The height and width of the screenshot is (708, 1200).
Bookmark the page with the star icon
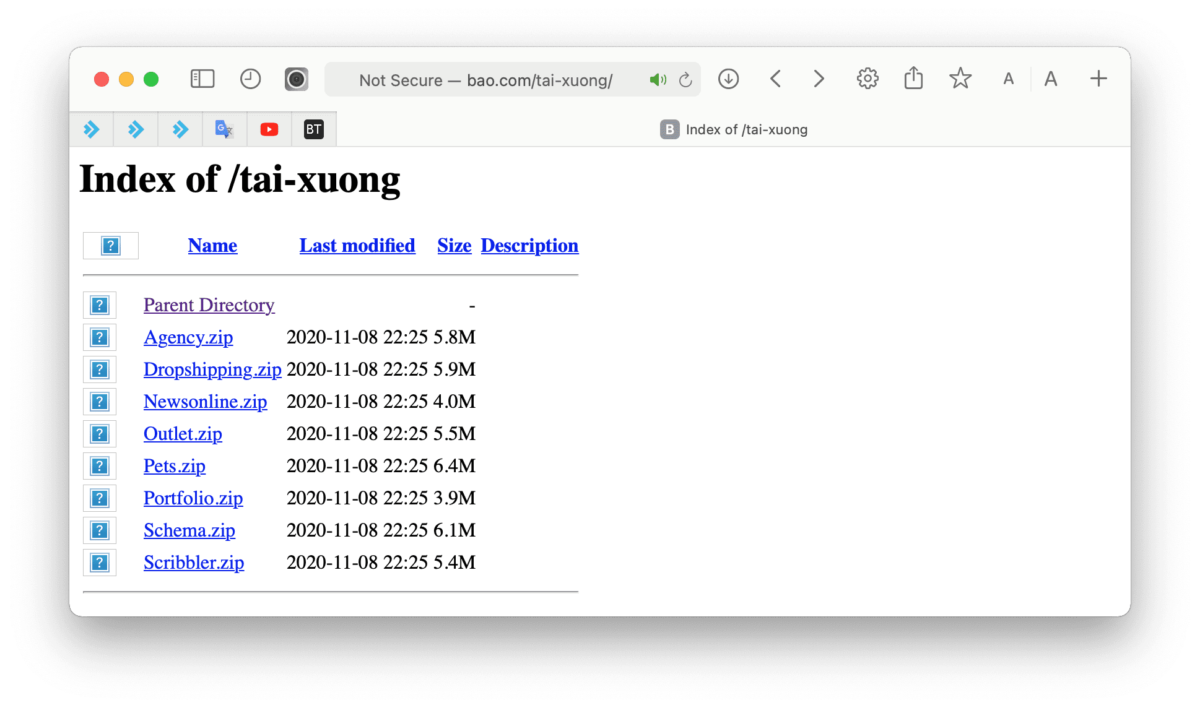960,79
